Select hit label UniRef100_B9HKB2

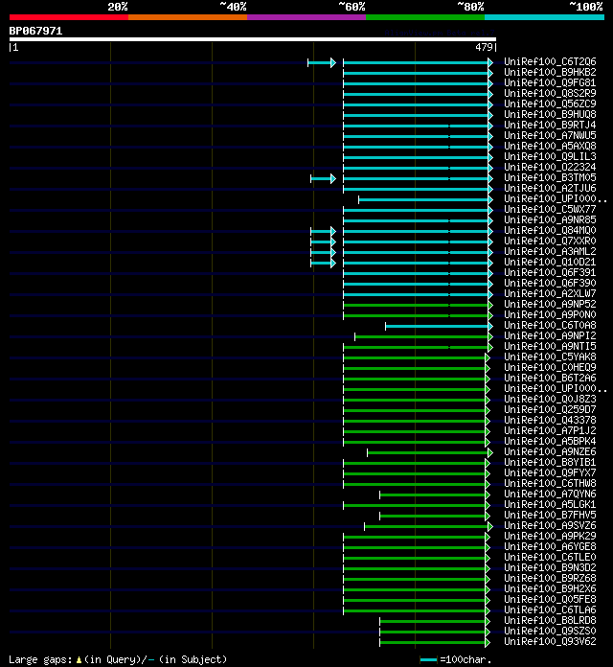pyautogui.click(x=550, y=72)
